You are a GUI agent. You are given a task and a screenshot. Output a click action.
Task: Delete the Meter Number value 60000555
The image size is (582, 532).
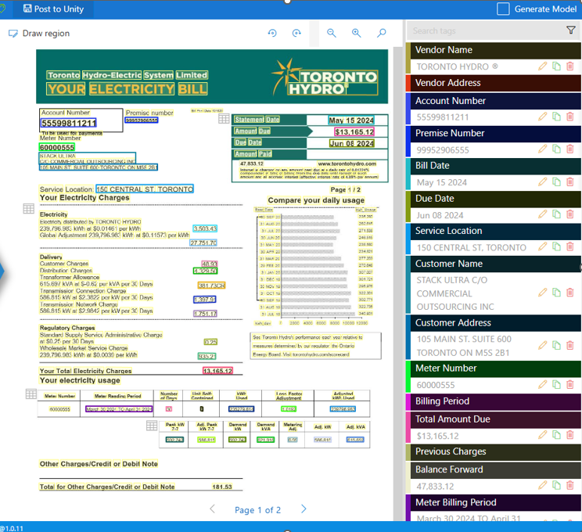click(x=570, y=384)
